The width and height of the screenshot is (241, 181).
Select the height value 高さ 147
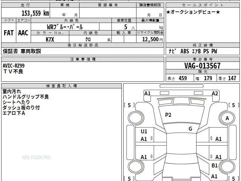pyautogui.click(x=227, y=78)
